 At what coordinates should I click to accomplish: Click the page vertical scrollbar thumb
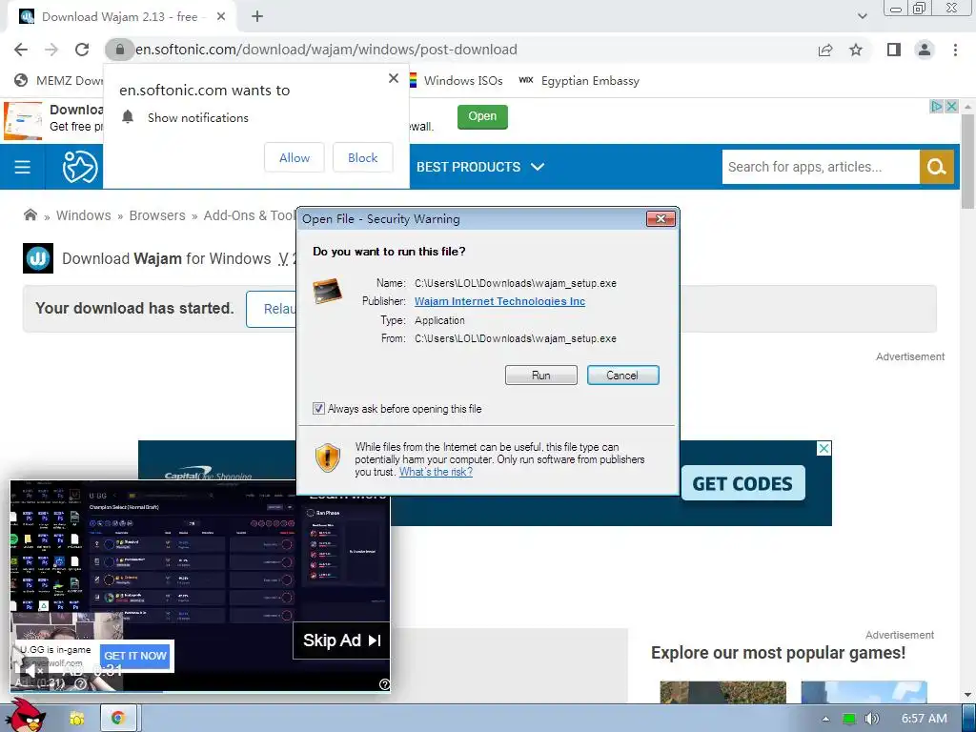pos(967,163)
